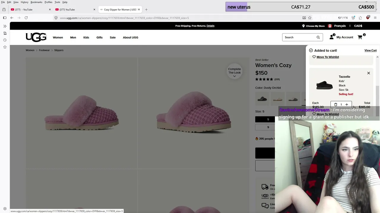The image size is (380, 213).
Task: Click the trash icon for Tazzelle quantity
Action: click(336, 104)
